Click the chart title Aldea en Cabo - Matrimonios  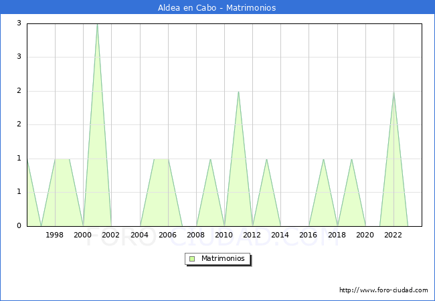tap(217, 8)
